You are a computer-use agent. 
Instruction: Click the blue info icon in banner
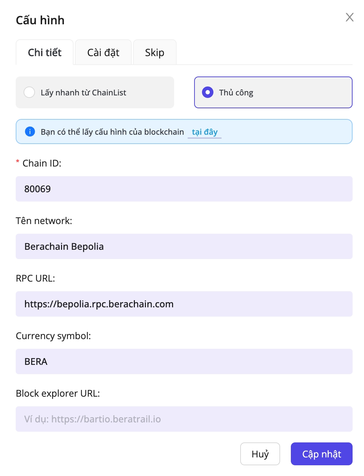click(x=30, y=132)
